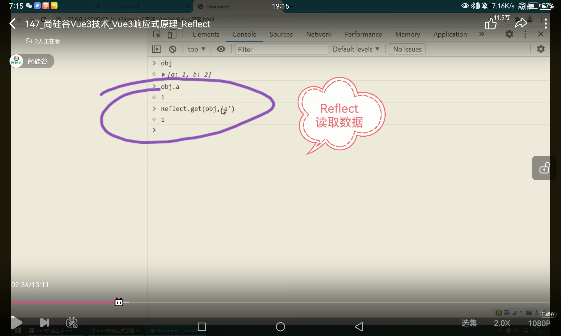The height and width of the screenshot is (336, 561).
Task: Change the 2.0X playback speed
Action: click(x=502, y=323)
